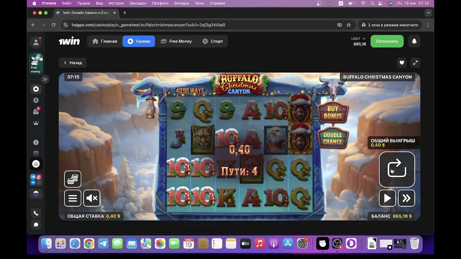The image size is (461, 259).
Task: Click the browser address bar URL
Action: [x=148, y=25]
